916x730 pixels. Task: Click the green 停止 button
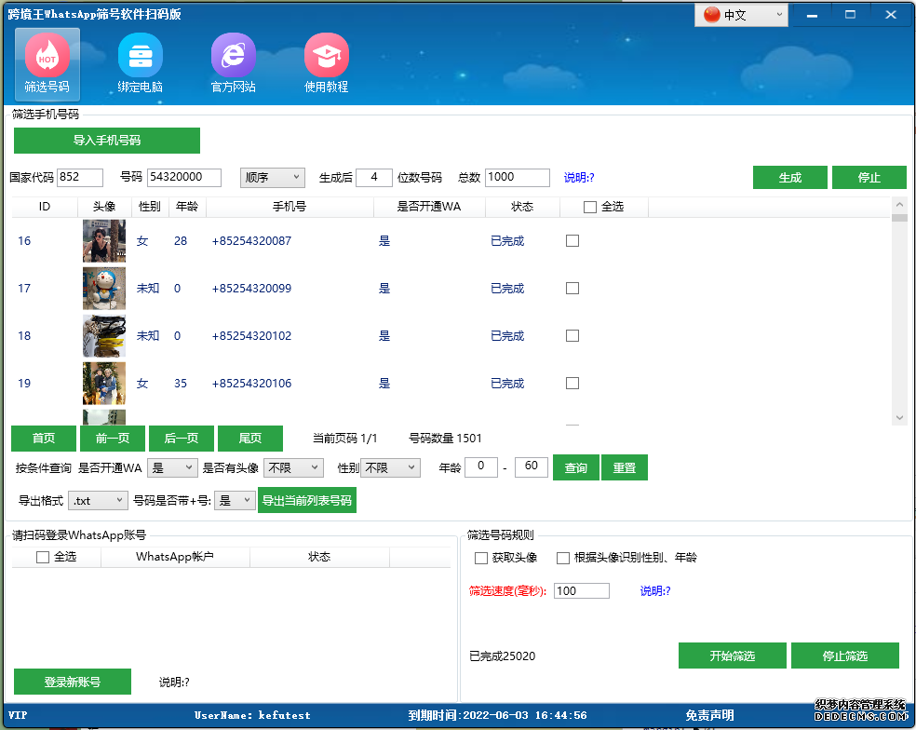coord(869,178)
